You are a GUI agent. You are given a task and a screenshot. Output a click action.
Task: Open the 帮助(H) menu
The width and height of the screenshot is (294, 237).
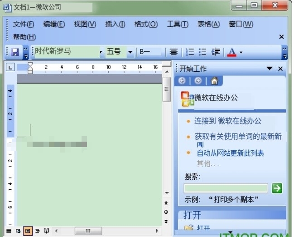click(24, 37)
